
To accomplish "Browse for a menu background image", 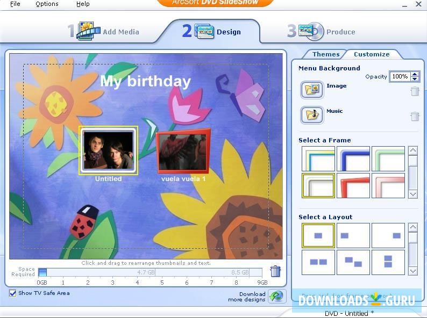I will pos(312,90).
